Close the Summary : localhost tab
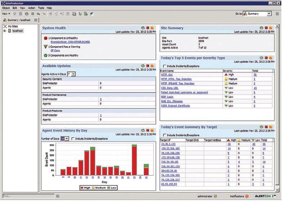Image resolution: width=282 pixels, height=201 pixels. pyautogui.click(x=36, y=20)
